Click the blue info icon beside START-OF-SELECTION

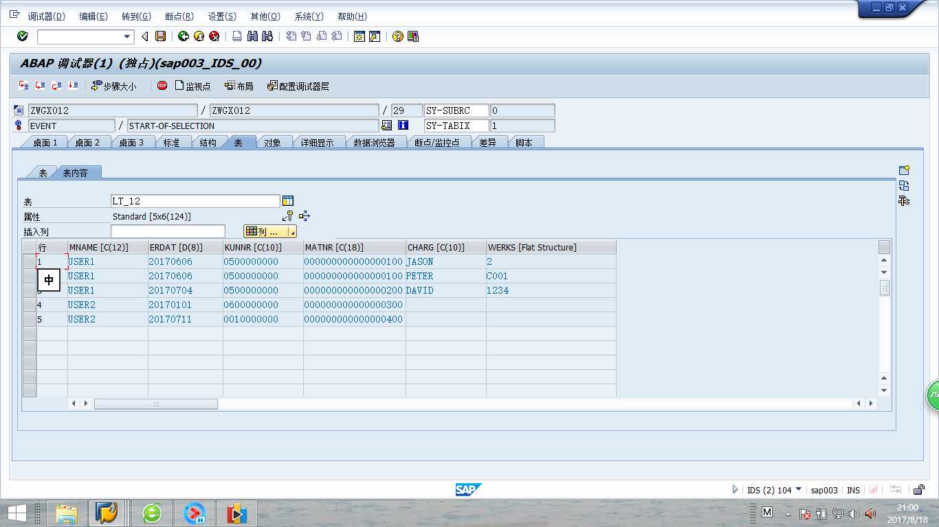(x=403, y=126)
